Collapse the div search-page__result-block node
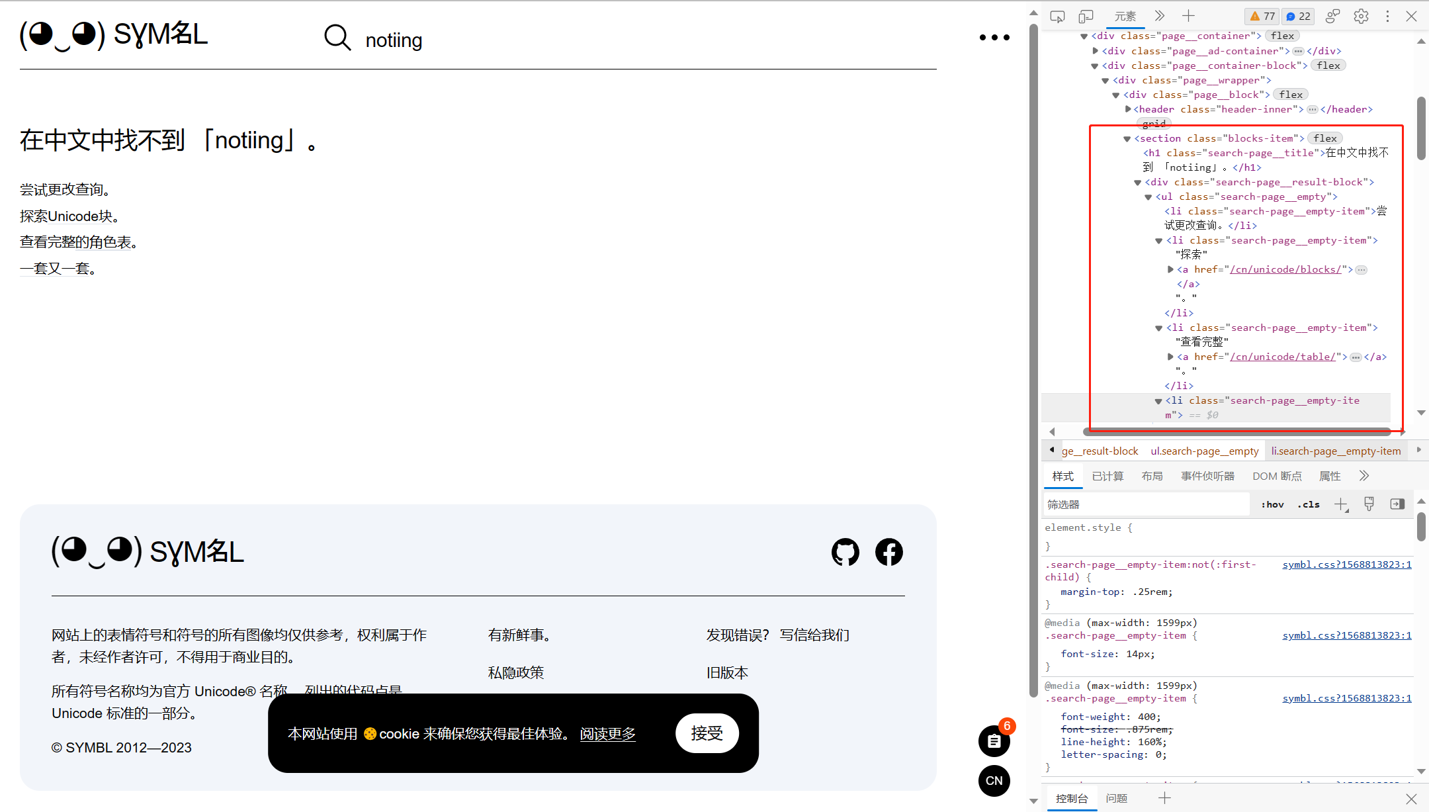1429x812 pixels. pyautogui.click(x=1137, y=183)
